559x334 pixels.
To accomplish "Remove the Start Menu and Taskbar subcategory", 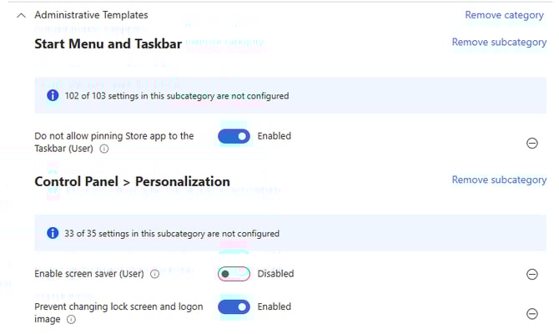I will coord(499,42).
